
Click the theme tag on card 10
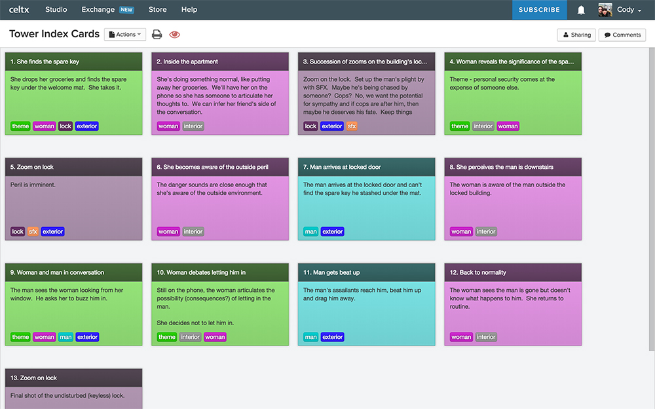click(167, 337)
